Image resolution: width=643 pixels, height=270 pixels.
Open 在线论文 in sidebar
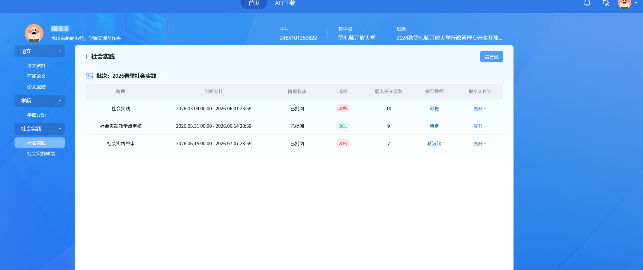click(36, 76)
